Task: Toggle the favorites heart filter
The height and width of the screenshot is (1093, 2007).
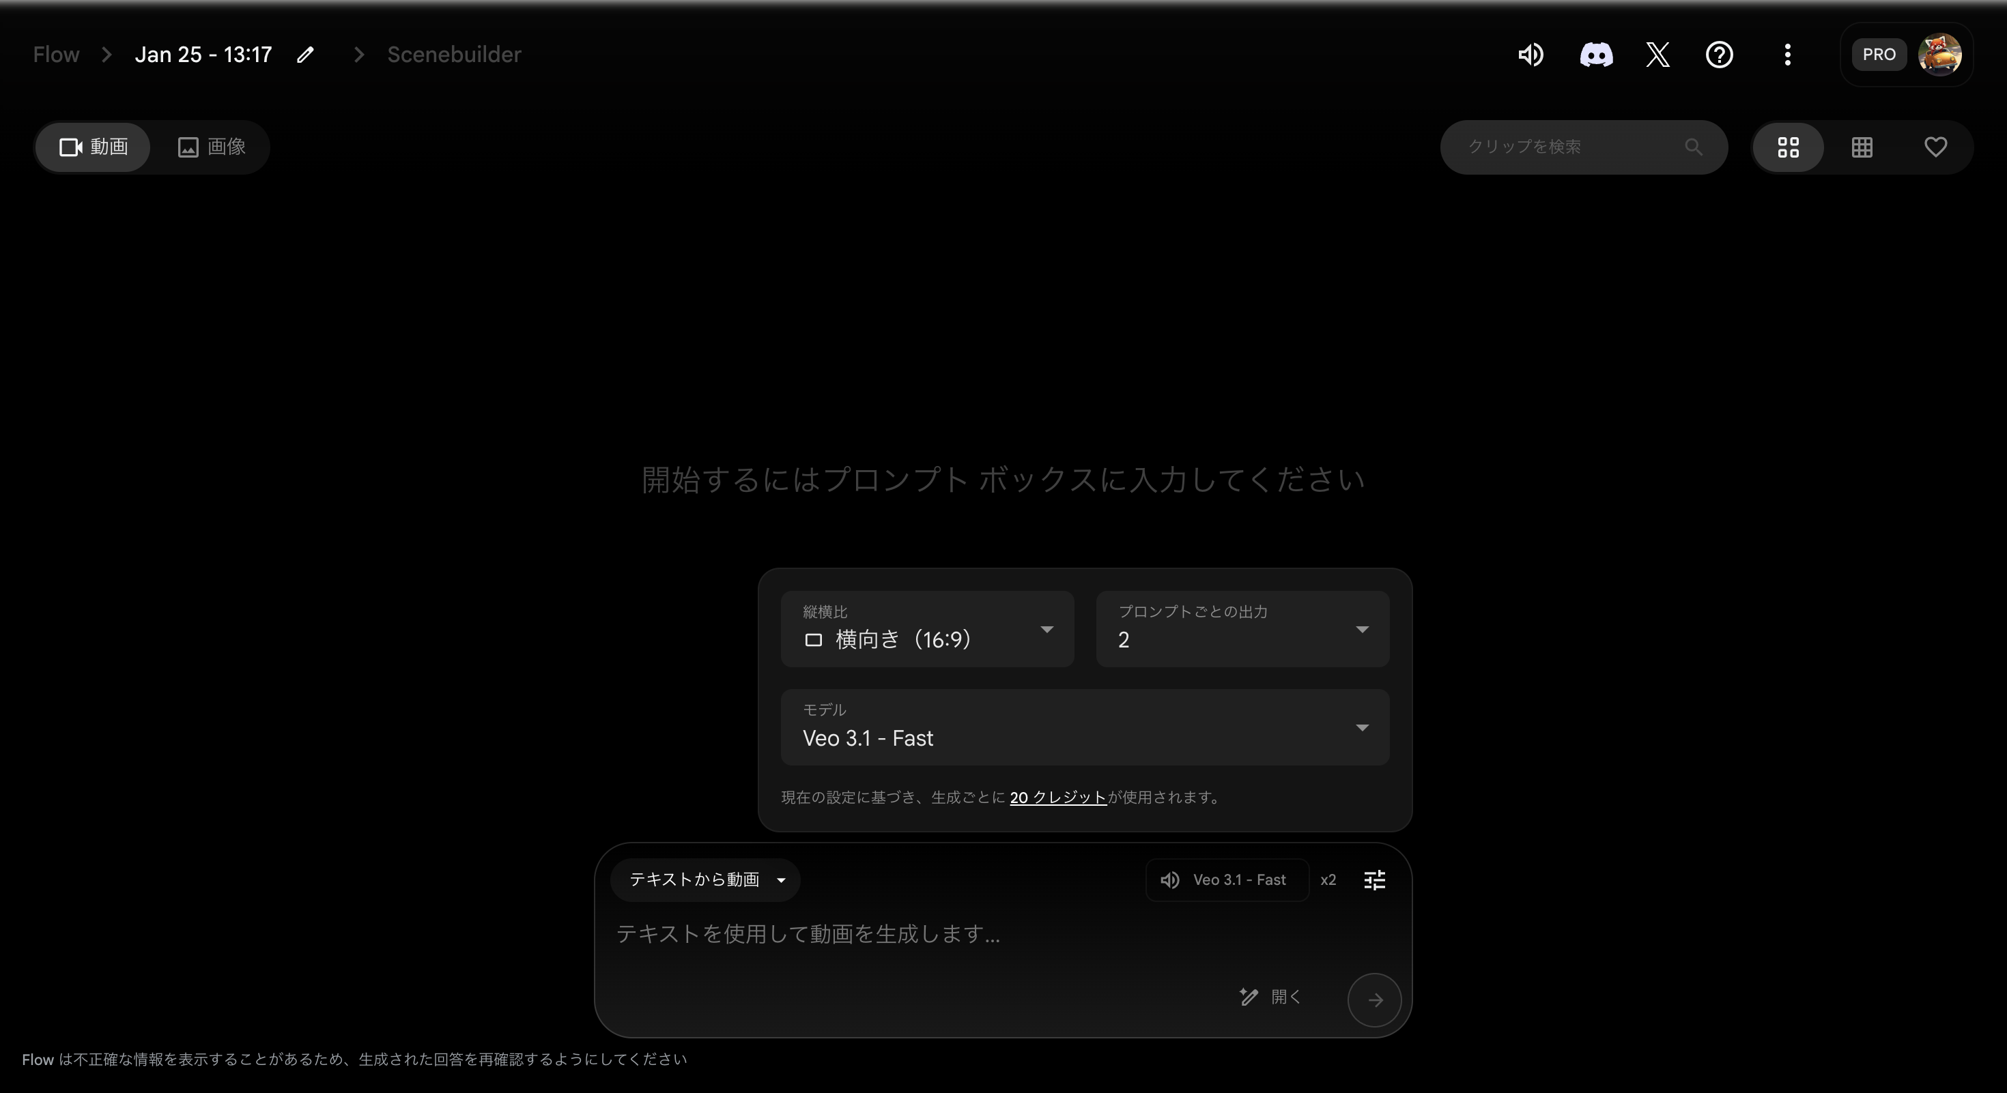Action: click(1935, 147)
